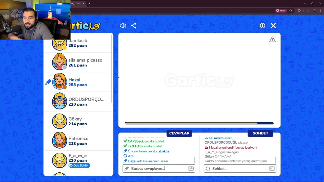The image size is (324, 182).
Task: Select player 'sila ama picasso'
Action: (78, 63)
